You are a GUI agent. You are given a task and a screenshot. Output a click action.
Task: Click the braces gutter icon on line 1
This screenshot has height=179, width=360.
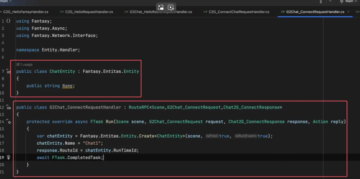pyautogui.click(x=8, y=21)
